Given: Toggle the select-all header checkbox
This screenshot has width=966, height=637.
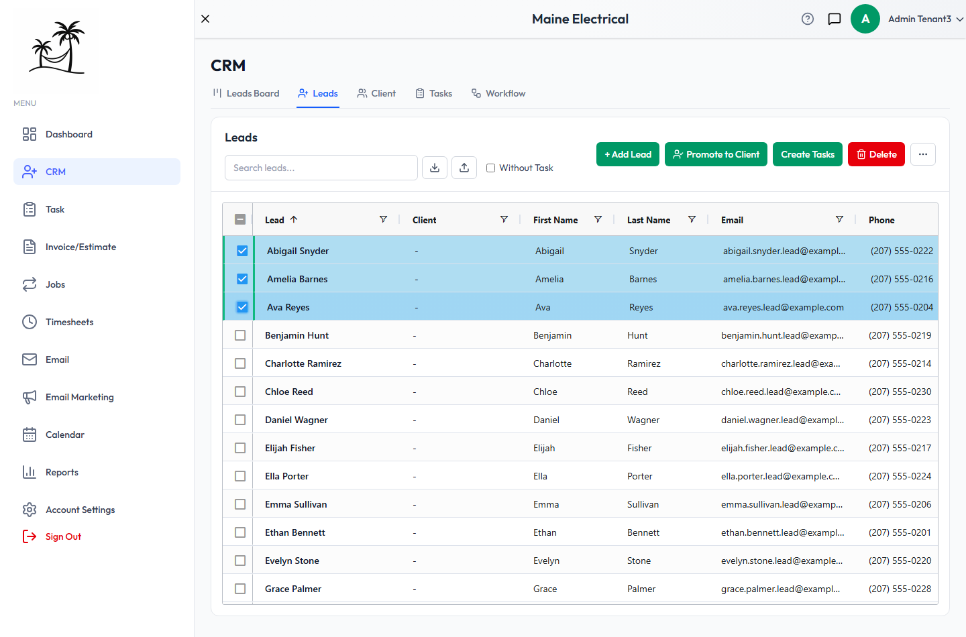Looking at the screenshot, I should (240, 219).
